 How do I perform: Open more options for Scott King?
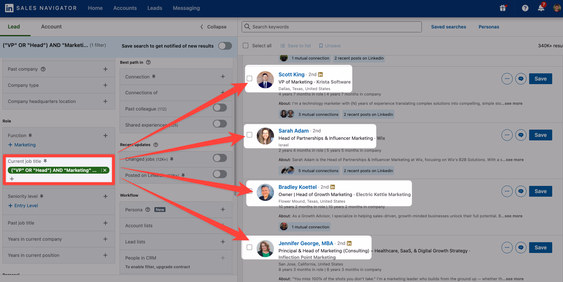tap(507, 79)
